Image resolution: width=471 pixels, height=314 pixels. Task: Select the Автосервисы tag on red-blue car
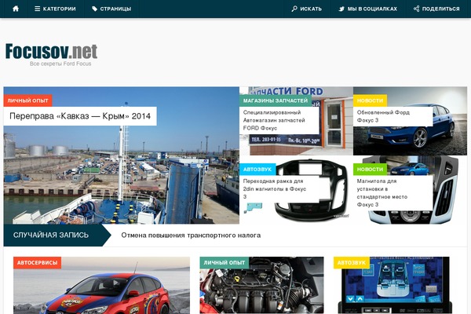tap(37, 263)
